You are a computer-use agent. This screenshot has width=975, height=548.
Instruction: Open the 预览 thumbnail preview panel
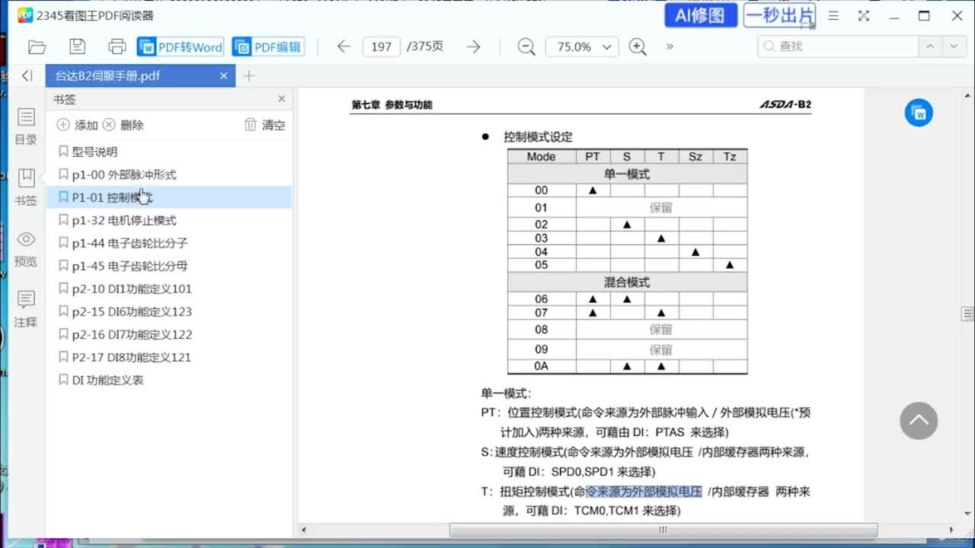coord(26,248)
